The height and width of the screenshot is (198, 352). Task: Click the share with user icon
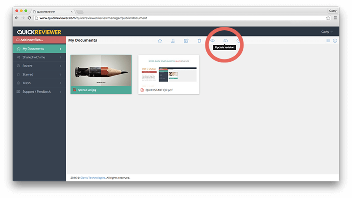coord(173,40)
